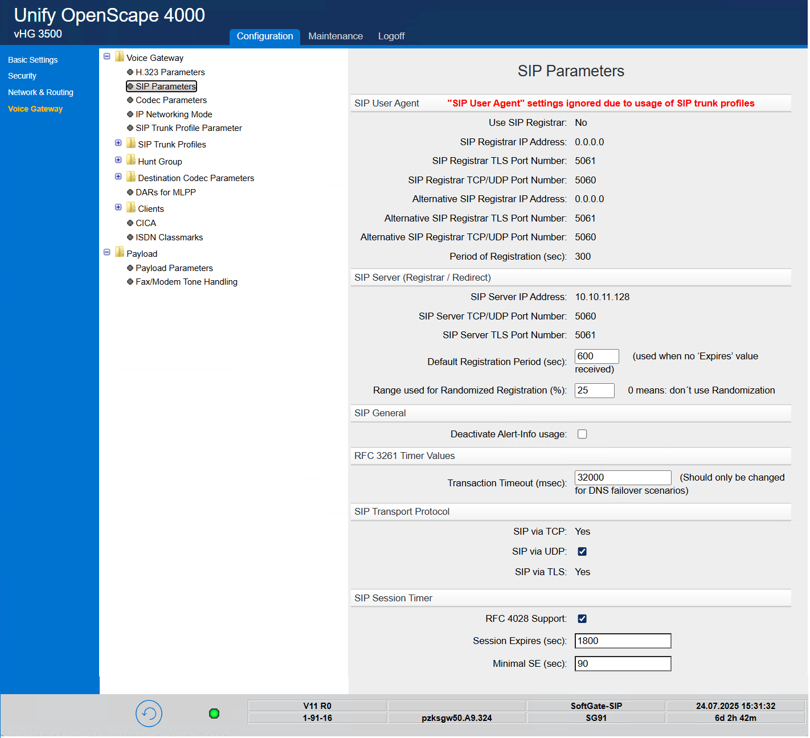
Task: Collapse the Voice Gateway tree branch
Action: click(x=107, y=56)
